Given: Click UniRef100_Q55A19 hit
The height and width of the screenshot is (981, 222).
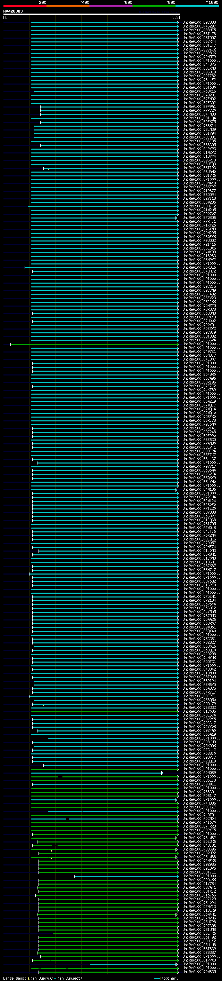Looking at the screenshot, I should click(x=199, y=734).
